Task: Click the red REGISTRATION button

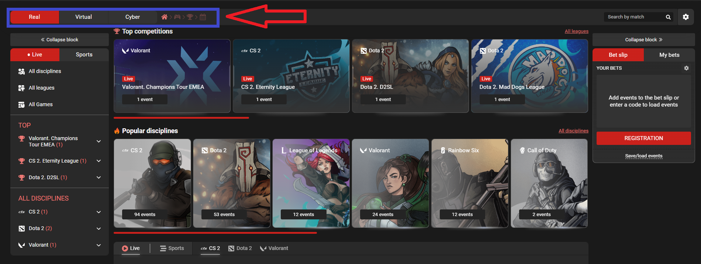Action: tap(643, 138)
